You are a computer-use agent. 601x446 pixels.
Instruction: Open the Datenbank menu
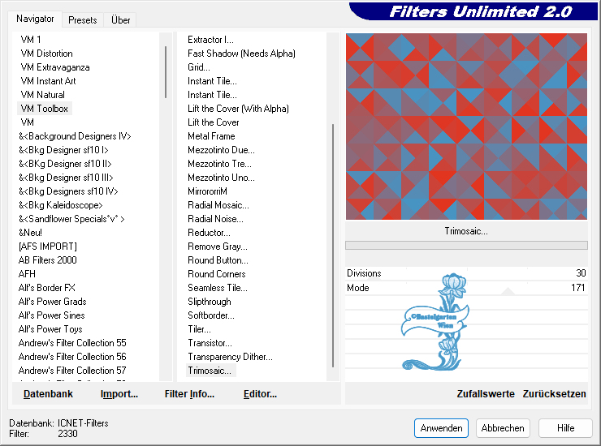(48, 394)
